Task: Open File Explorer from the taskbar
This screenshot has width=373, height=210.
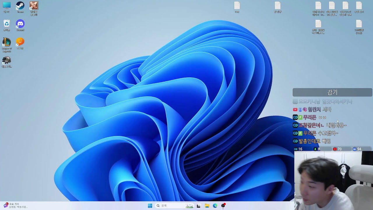Action: click(x=207, y=206)
